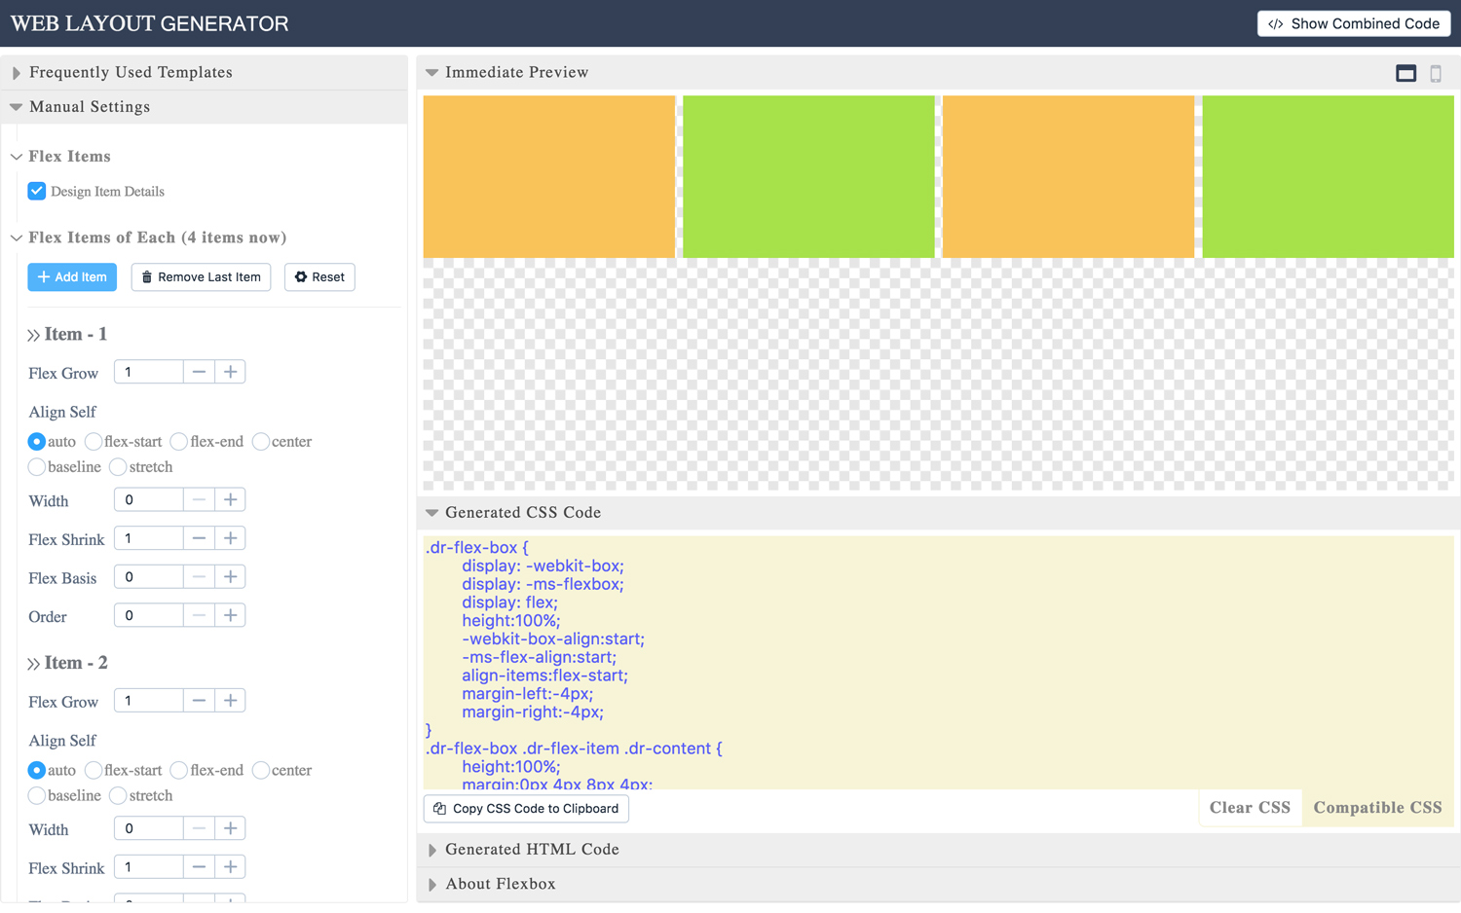Click first orange preview box
1461x913 pixels.
point(549,176)
